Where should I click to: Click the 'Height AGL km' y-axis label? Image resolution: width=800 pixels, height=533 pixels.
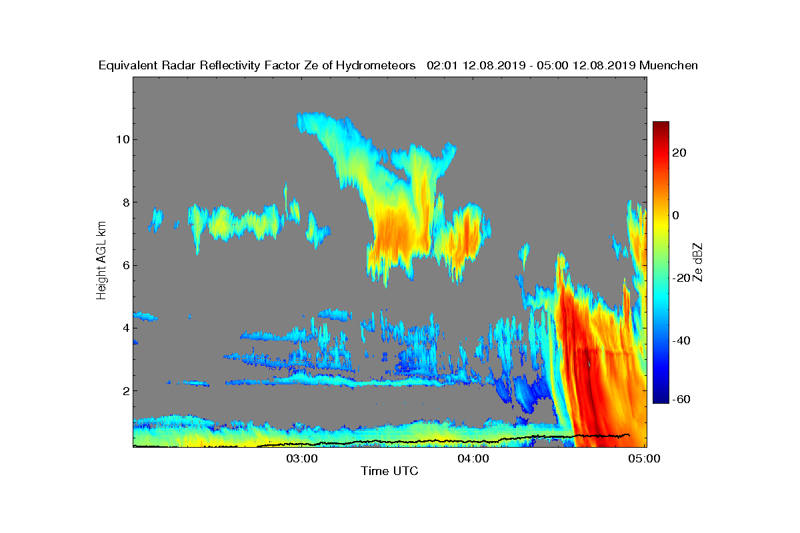pos(101,261)
